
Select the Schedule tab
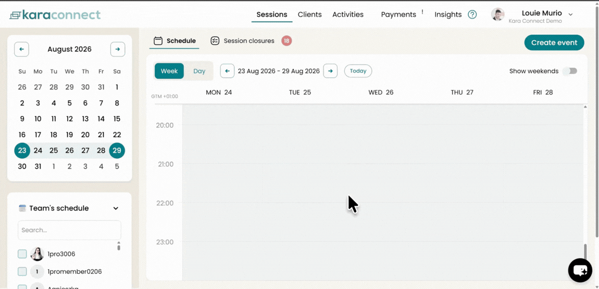174,41
